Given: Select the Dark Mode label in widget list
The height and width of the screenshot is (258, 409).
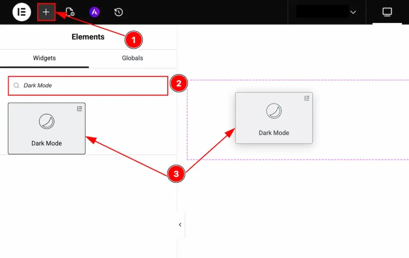Looking at the screenshot, I should tap(47, 143).
